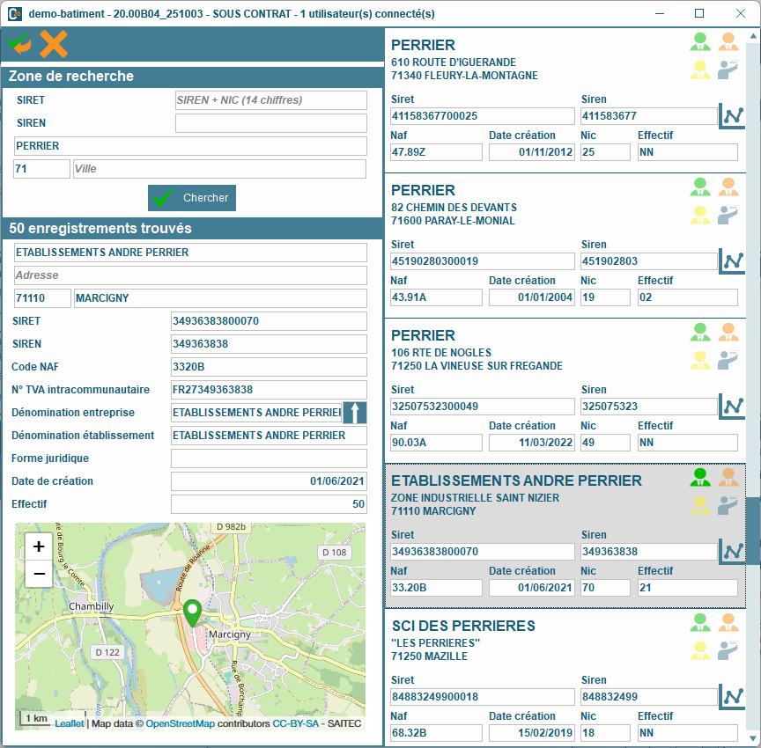The image size is (761, 748).
Task: Click the SIRET search input field
Action: click(x=270, y=100)
